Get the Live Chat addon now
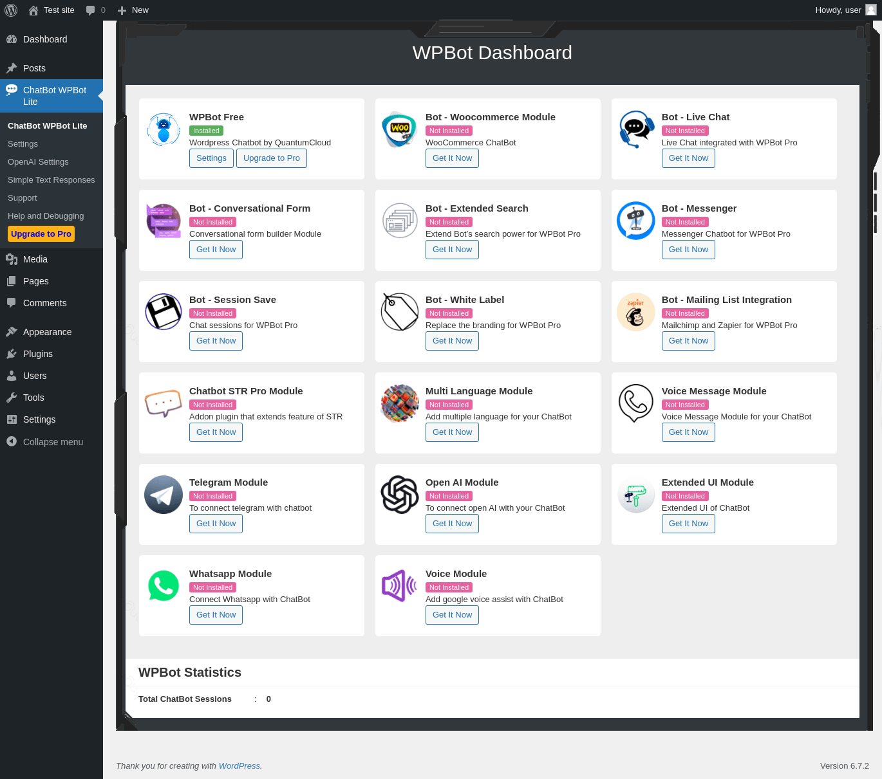 point(688,158)
